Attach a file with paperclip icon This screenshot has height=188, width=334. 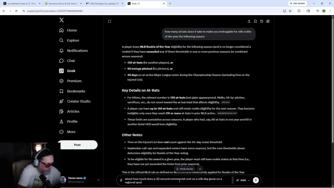(x=121, y=180)
